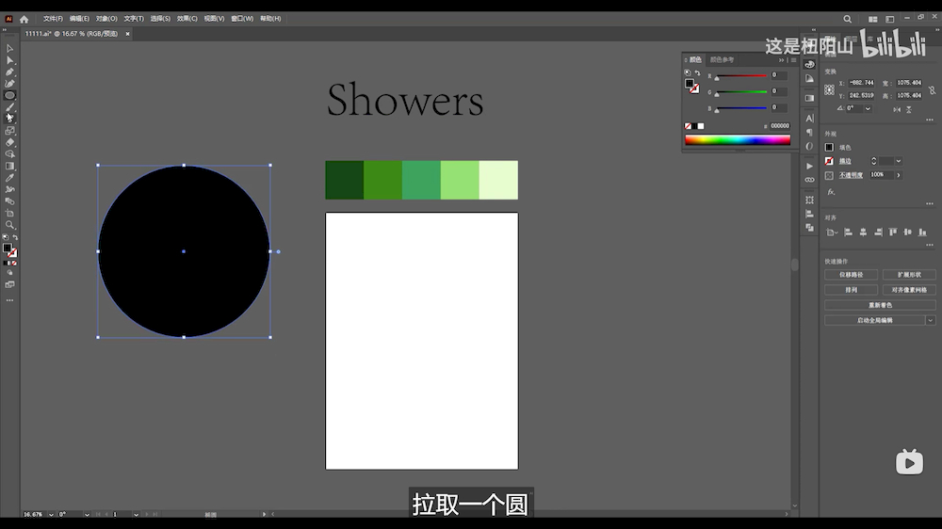Expand the opacity 100% arrow
Viewport: 942px width, 529px height.
tap(899, 175)
